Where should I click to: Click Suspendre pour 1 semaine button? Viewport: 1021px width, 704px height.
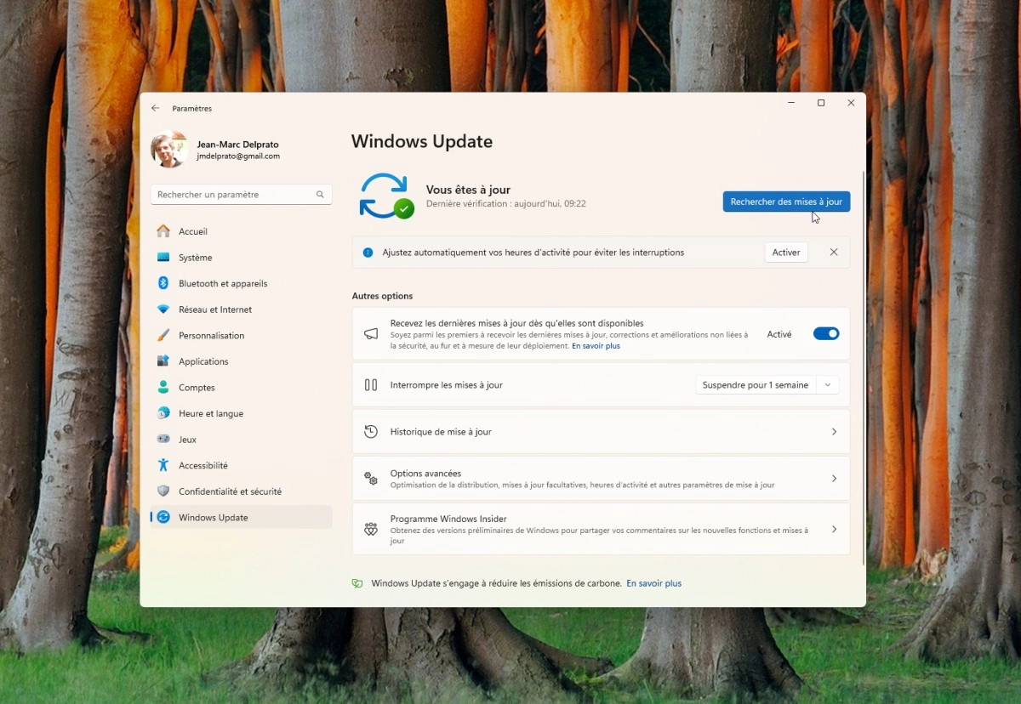click(756, 385)
